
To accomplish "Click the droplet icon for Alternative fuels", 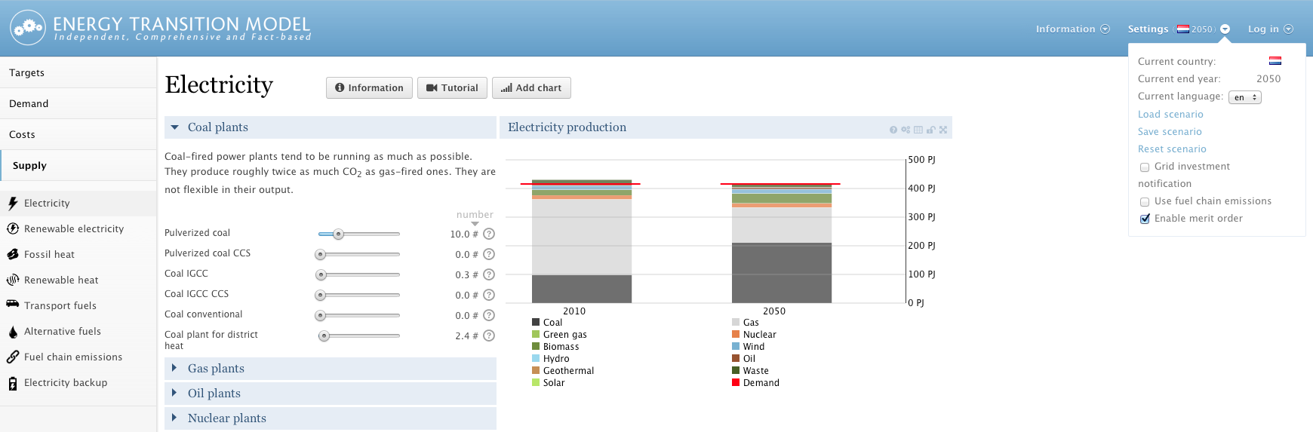I will tap(13, 332).
